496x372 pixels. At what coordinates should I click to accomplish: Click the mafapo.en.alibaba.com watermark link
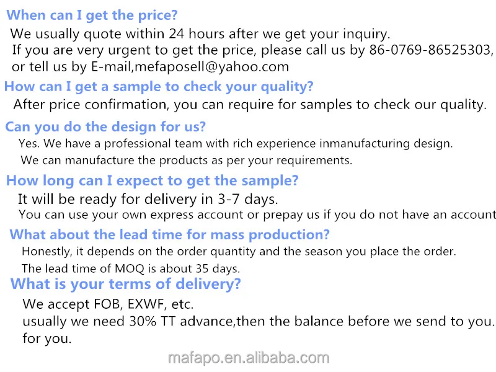click(248, 358)
